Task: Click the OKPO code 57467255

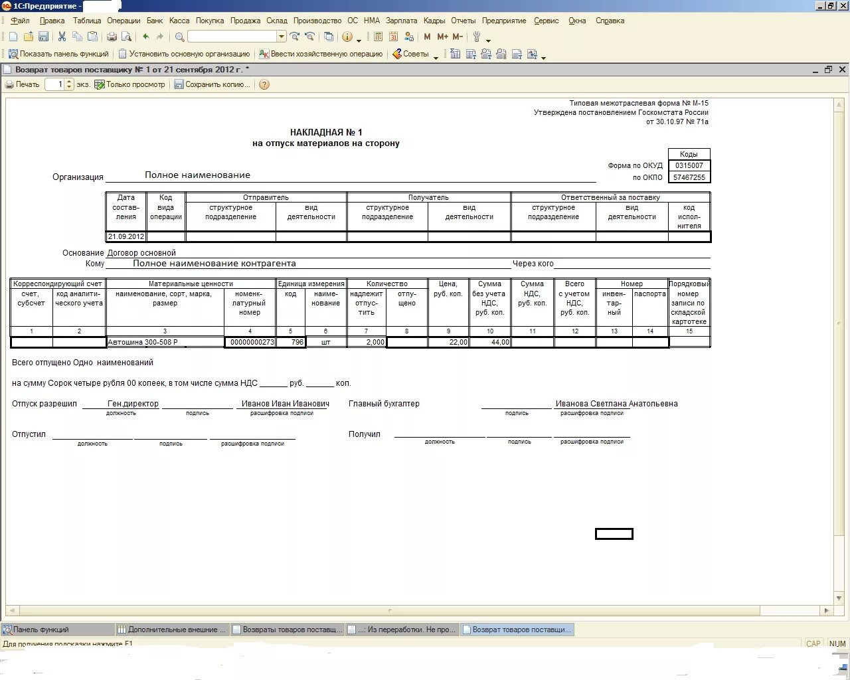Action: pos(689,177)
